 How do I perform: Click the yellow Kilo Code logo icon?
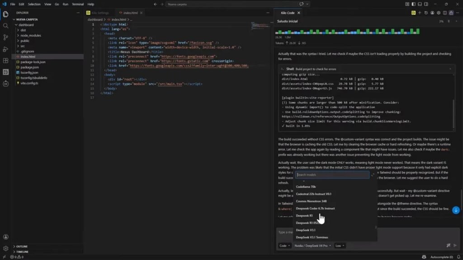(413, 13)
